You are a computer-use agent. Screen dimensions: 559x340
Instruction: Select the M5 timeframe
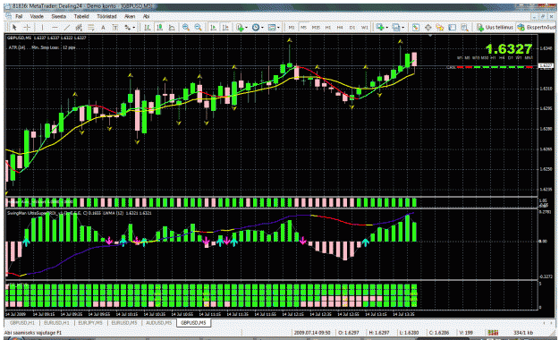(303, 28)
